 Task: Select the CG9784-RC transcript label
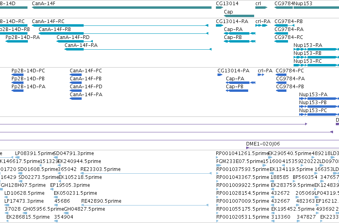pyautogui.click(x=289, y=37)
